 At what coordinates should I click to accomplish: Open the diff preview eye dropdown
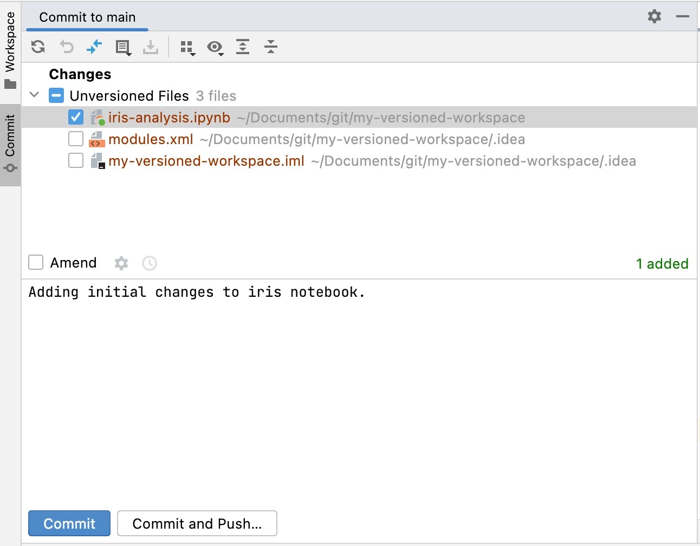point(215,48)
